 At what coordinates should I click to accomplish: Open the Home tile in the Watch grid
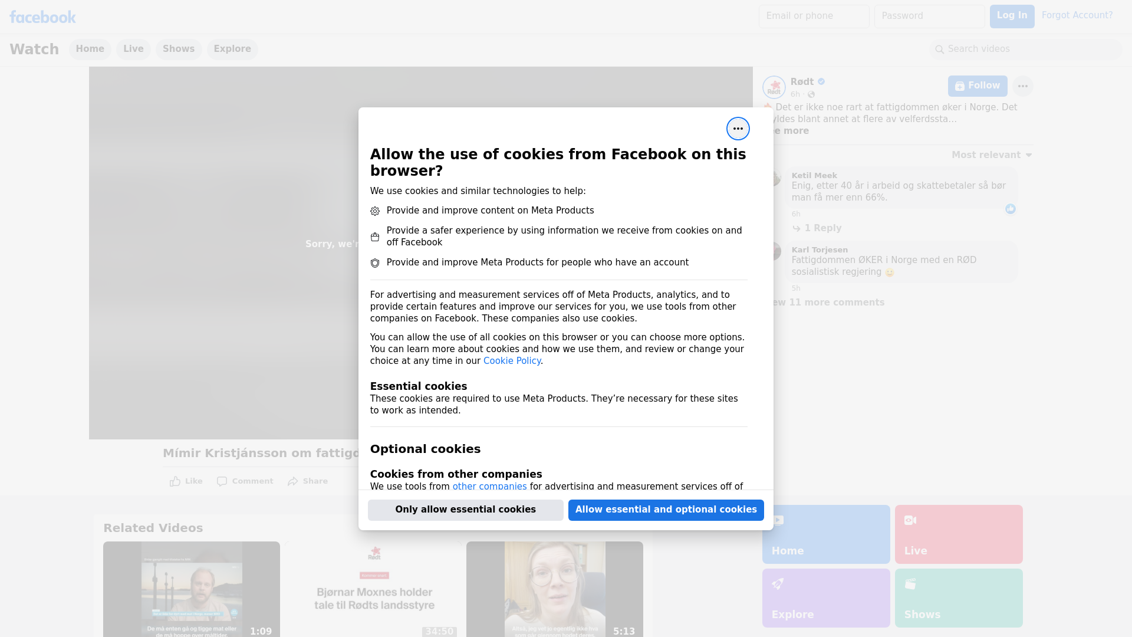[826, 534]
